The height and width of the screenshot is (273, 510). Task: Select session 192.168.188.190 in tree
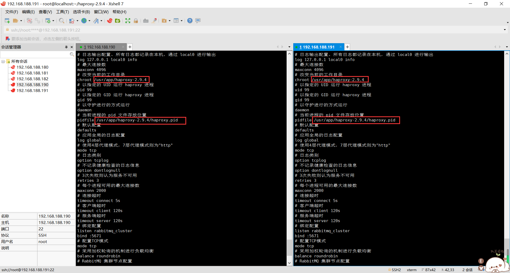tap(32, 85)
